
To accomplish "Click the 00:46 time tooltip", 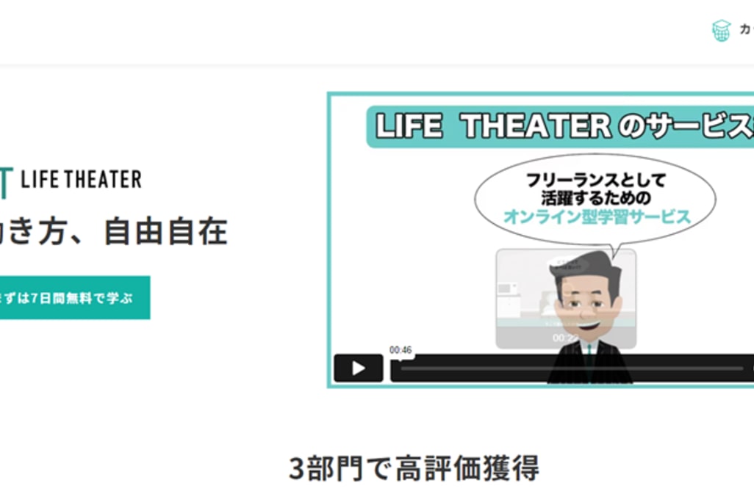I will 401,350.
